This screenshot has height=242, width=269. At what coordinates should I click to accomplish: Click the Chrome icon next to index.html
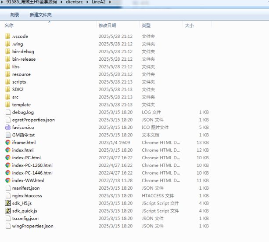point(7,150)
